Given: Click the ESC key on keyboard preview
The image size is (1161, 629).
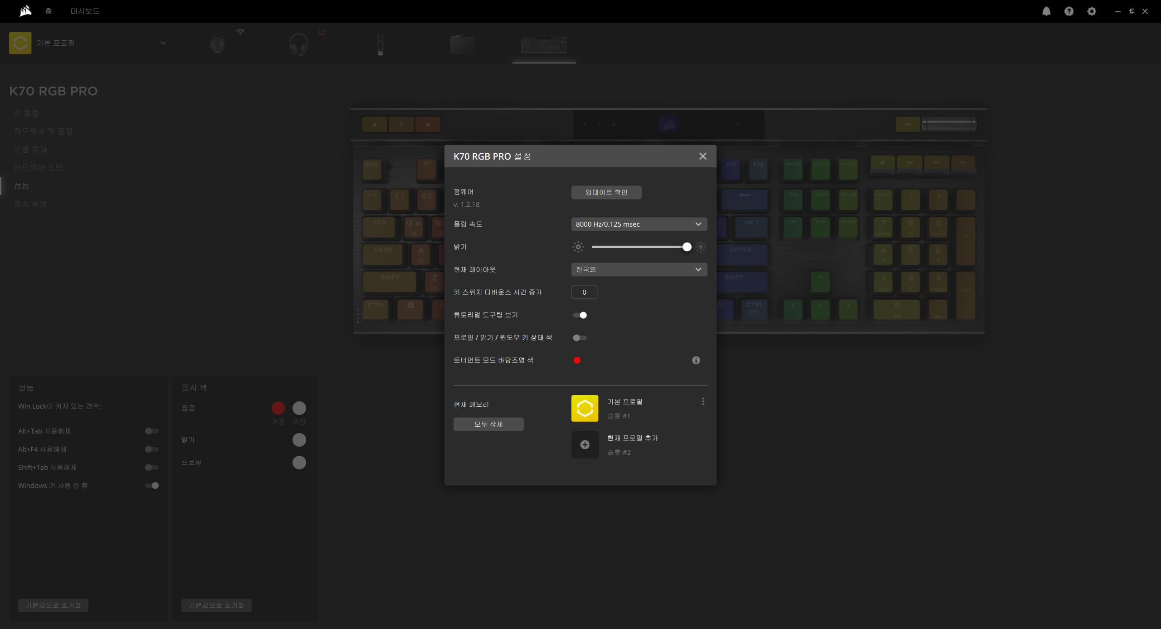Looking at the screenshot, I should coord(373,169).
